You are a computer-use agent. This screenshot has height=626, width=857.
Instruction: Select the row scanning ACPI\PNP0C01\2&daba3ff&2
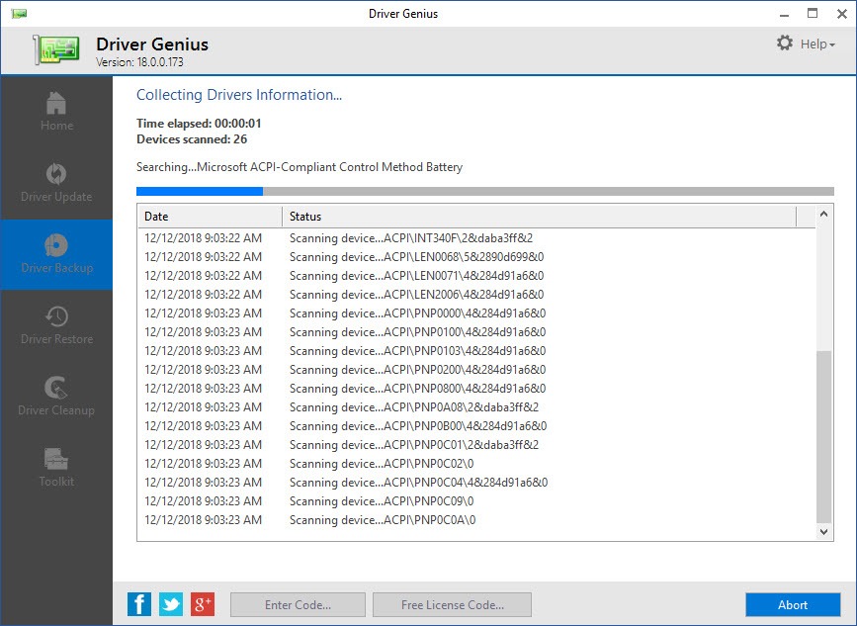(476, 444)
